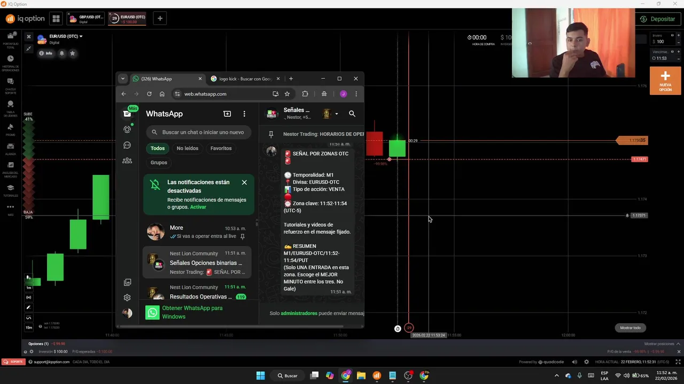The width and height of the screenshot is (684, 384).
Task: Click in the WhatsApp chat search field
Action: [x=198, y=132]
